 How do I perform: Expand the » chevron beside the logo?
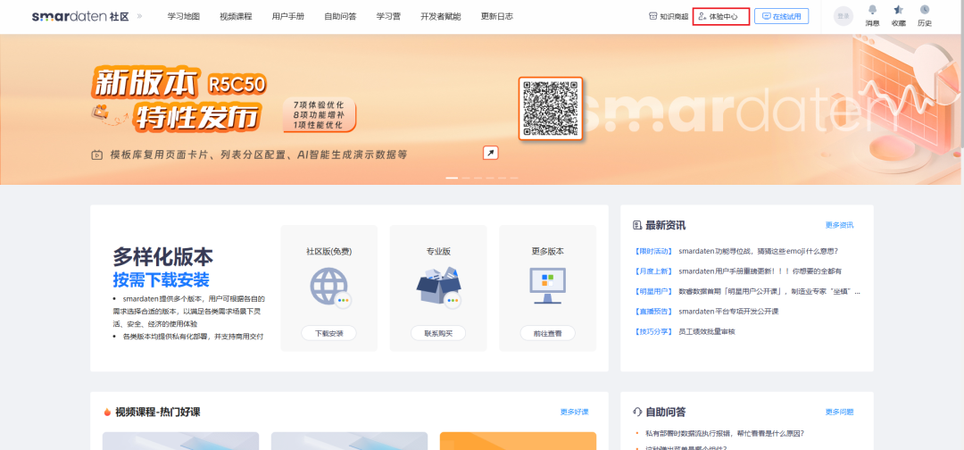139,16
